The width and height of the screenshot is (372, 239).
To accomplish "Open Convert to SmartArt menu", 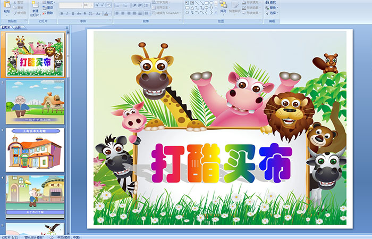I will point(166,13).
